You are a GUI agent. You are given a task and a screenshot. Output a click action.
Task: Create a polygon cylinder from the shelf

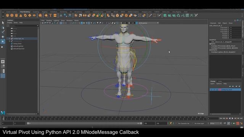point(16,15)
